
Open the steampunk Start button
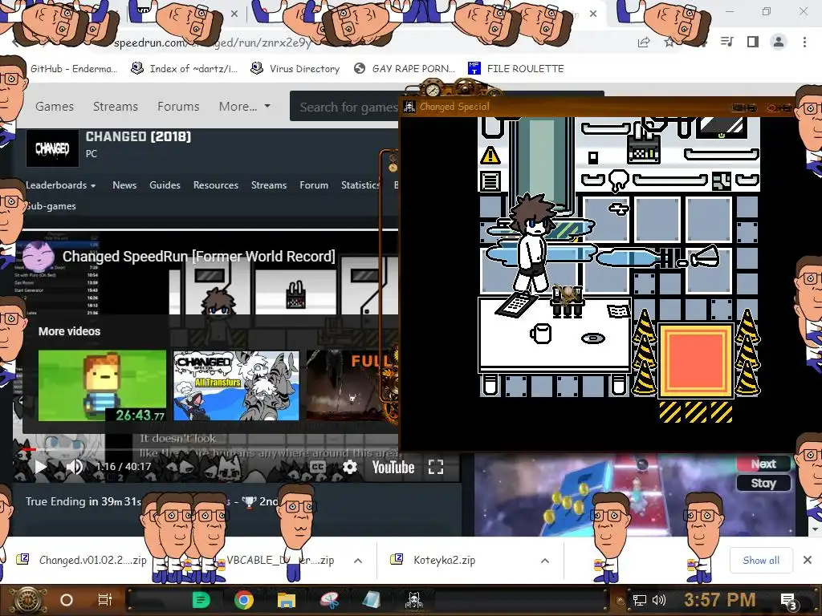(x=29, y=600)
